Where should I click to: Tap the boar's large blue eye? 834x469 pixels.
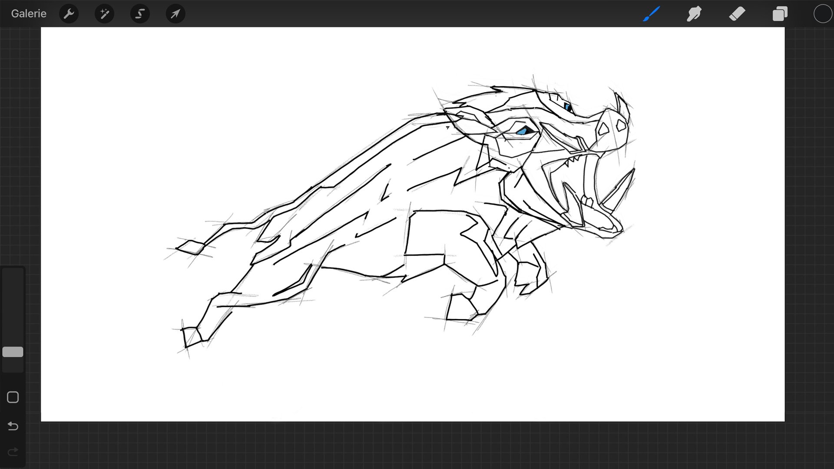click(x=523, y=131)
